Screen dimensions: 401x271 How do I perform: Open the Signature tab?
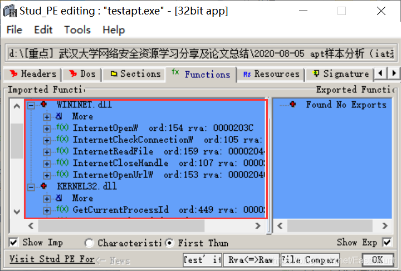[x=341, y=74]
